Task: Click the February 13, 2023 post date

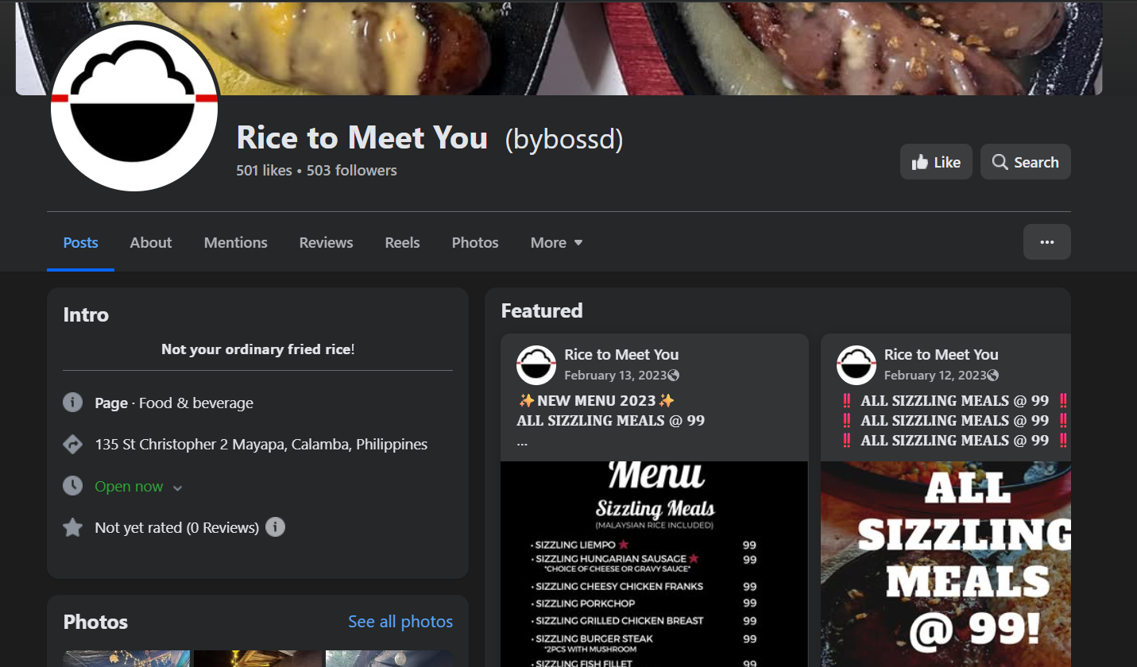Action: click(617, 376)
